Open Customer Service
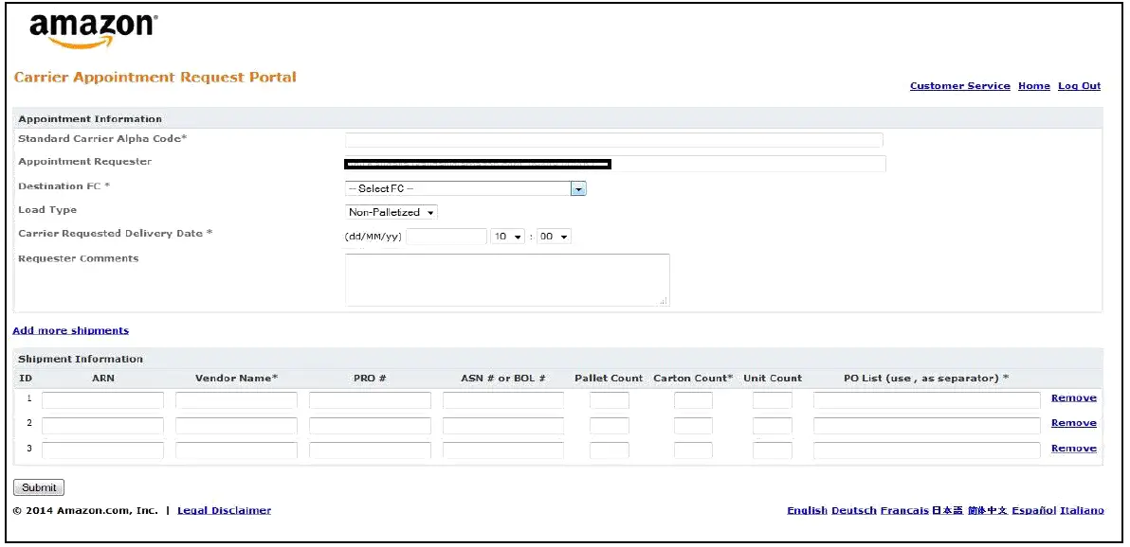Image resolution: width=1130 pixels, height=547 pixels. point(959,85)
